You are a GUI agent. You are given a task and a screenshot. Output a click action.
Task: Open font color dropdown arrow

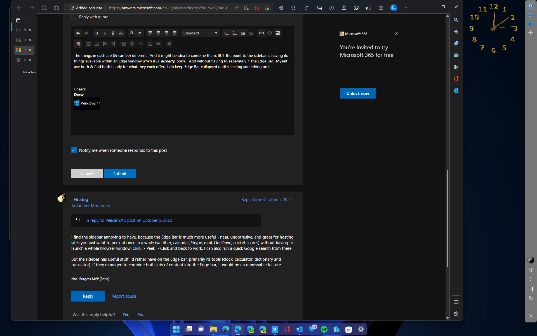tap(140, 33)
